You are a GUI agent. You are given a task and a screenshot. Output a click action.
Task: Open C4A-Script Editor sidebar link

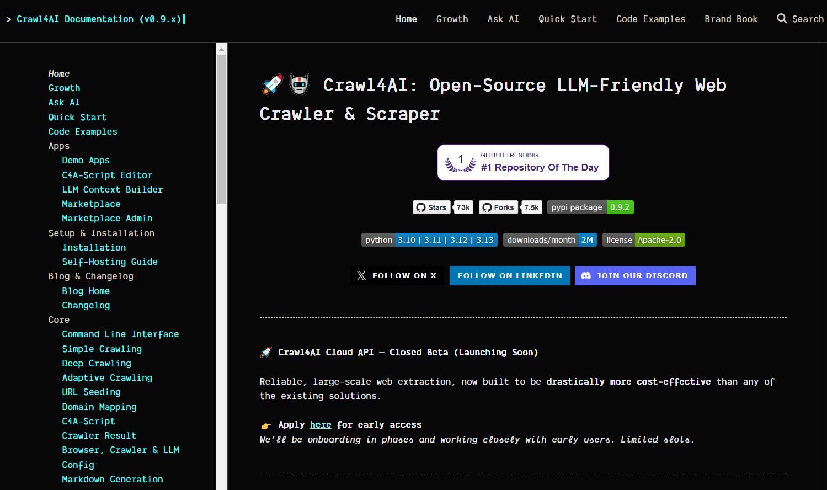107,175
